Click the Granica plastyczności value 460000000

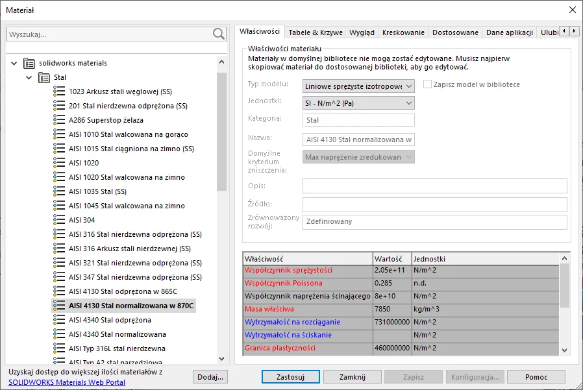[392, 348]
